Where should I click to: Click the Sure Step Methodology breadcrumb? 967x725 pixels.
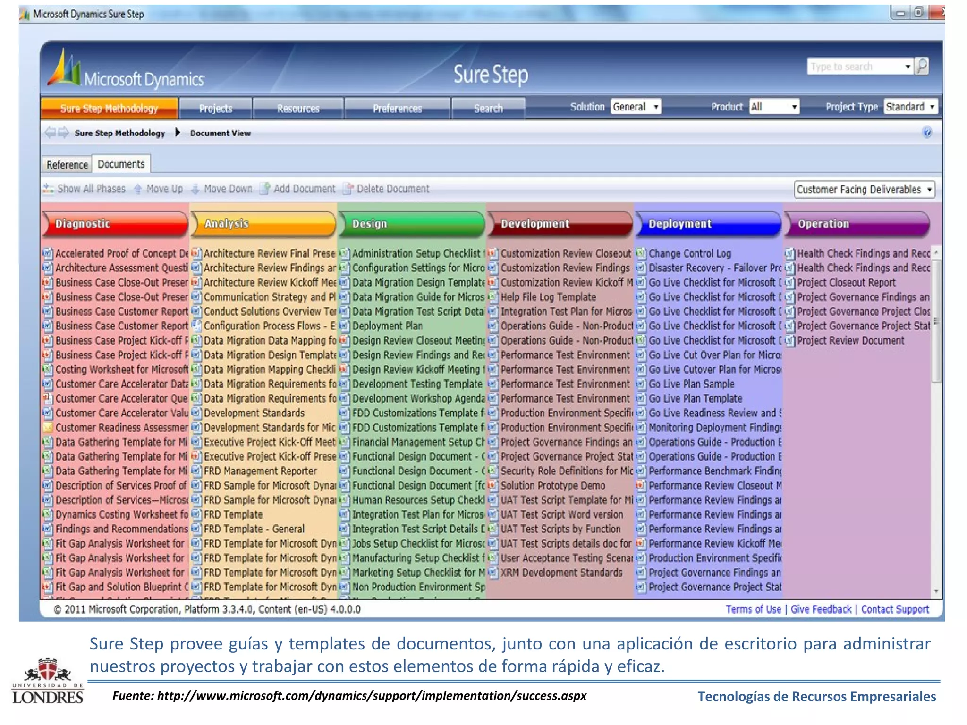click(x=120, y=133)
